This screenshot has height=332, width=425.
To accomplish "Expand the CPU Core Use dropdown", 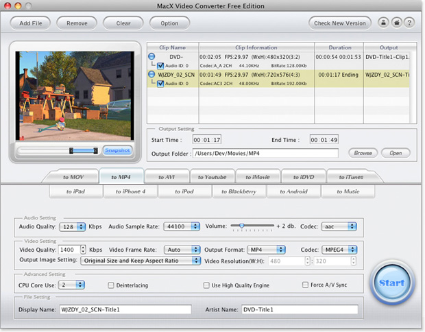I will 71,285.
